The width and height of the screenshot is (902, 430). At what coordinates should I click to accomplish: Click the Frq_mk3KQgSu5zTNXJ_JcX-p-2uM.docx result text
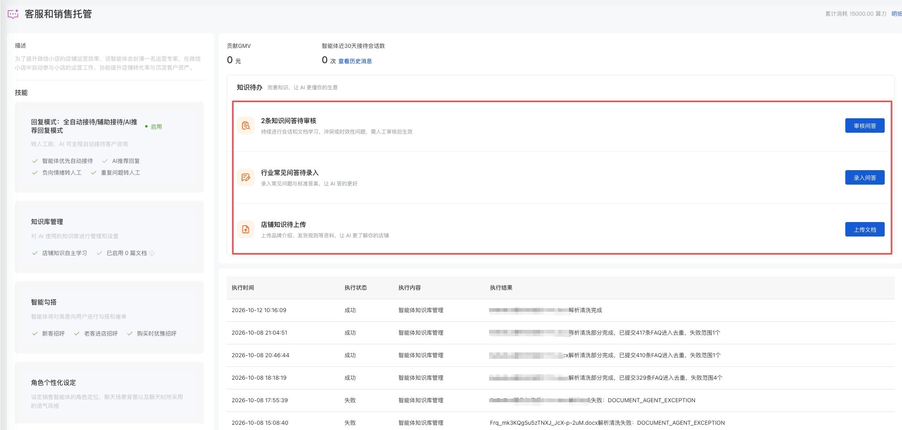coord(607,423)
